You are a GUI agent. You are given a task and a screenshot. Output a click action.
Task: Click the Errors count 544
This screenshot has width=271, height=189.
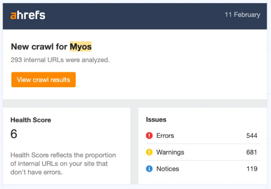(252, 135)
